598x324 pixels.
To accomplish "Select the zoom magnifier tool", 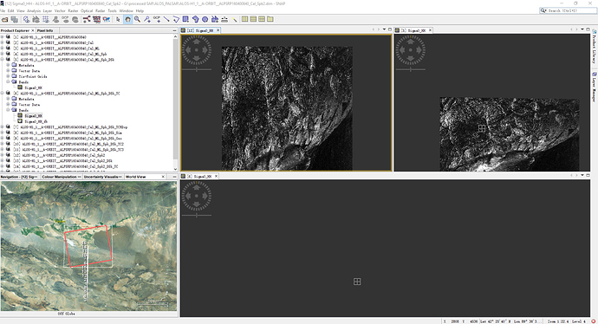I will click(137, 19).
